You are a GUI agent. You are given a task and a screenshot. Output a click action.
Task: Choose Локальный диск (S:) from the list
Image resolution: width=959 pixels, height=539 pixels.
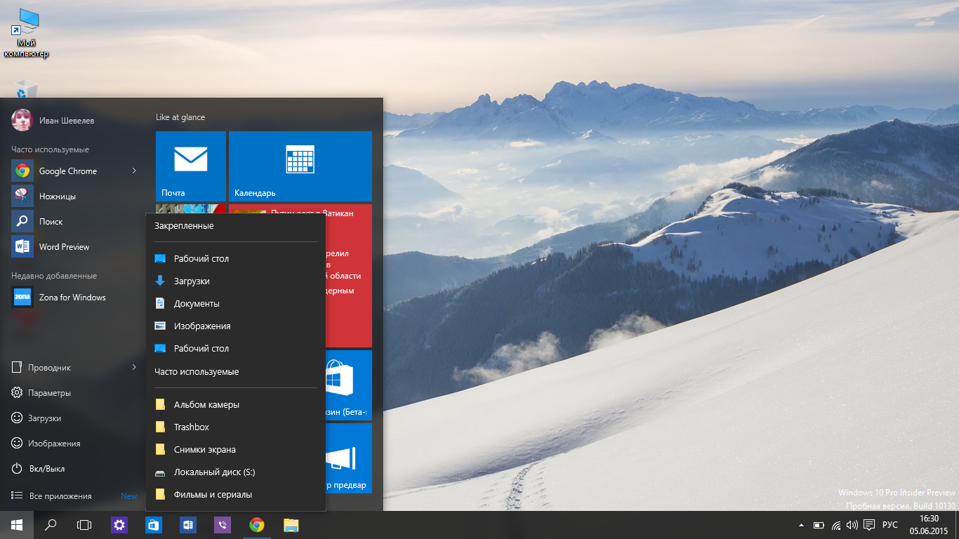tap(214, 472)
